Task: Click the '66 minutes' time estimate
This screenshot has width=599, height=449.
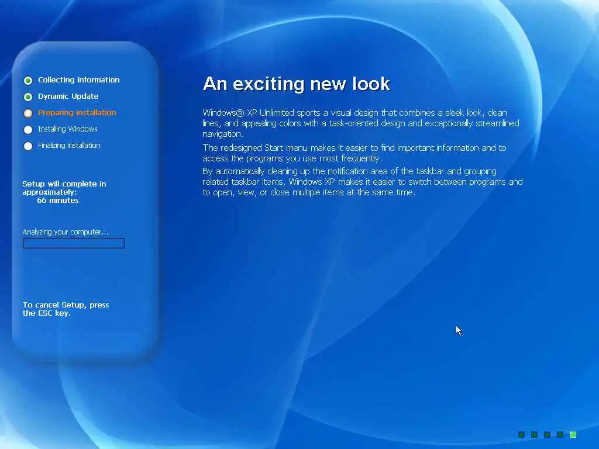Action: [58, 201]
